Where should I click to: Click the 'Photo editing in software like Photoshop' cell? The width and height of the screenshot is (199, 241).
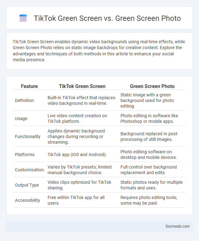(x=149, y=118)
